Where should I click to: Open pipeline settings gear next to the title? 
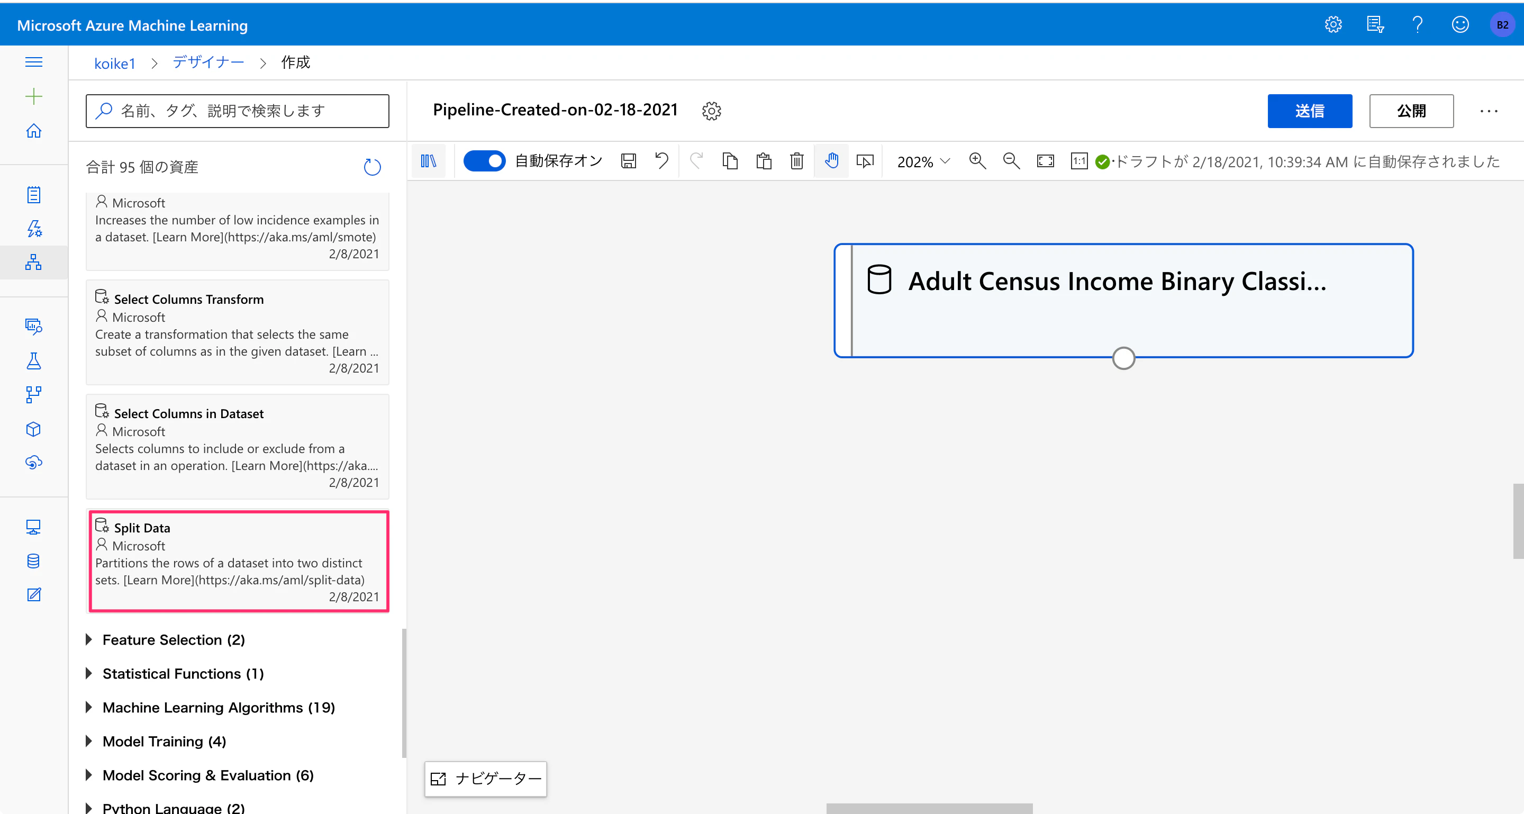pos(711,111)
